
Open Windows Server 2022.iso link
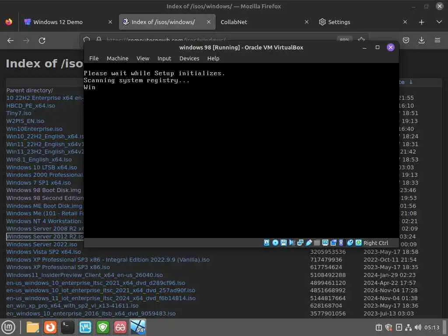point(42,244)
